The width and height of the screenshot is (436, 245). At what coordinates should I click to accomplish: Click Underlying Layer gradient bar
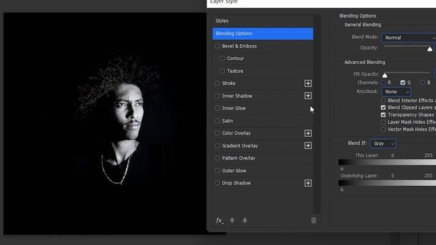tap(387, 183)
